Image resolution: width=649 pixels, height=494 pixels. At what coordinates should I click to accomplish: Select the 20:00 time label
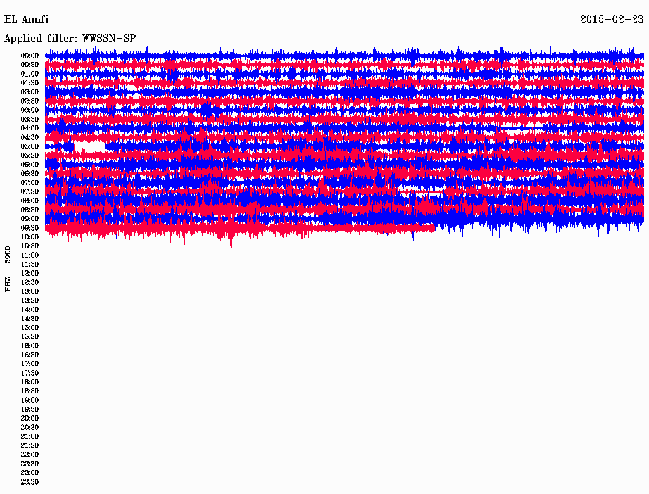30,418
